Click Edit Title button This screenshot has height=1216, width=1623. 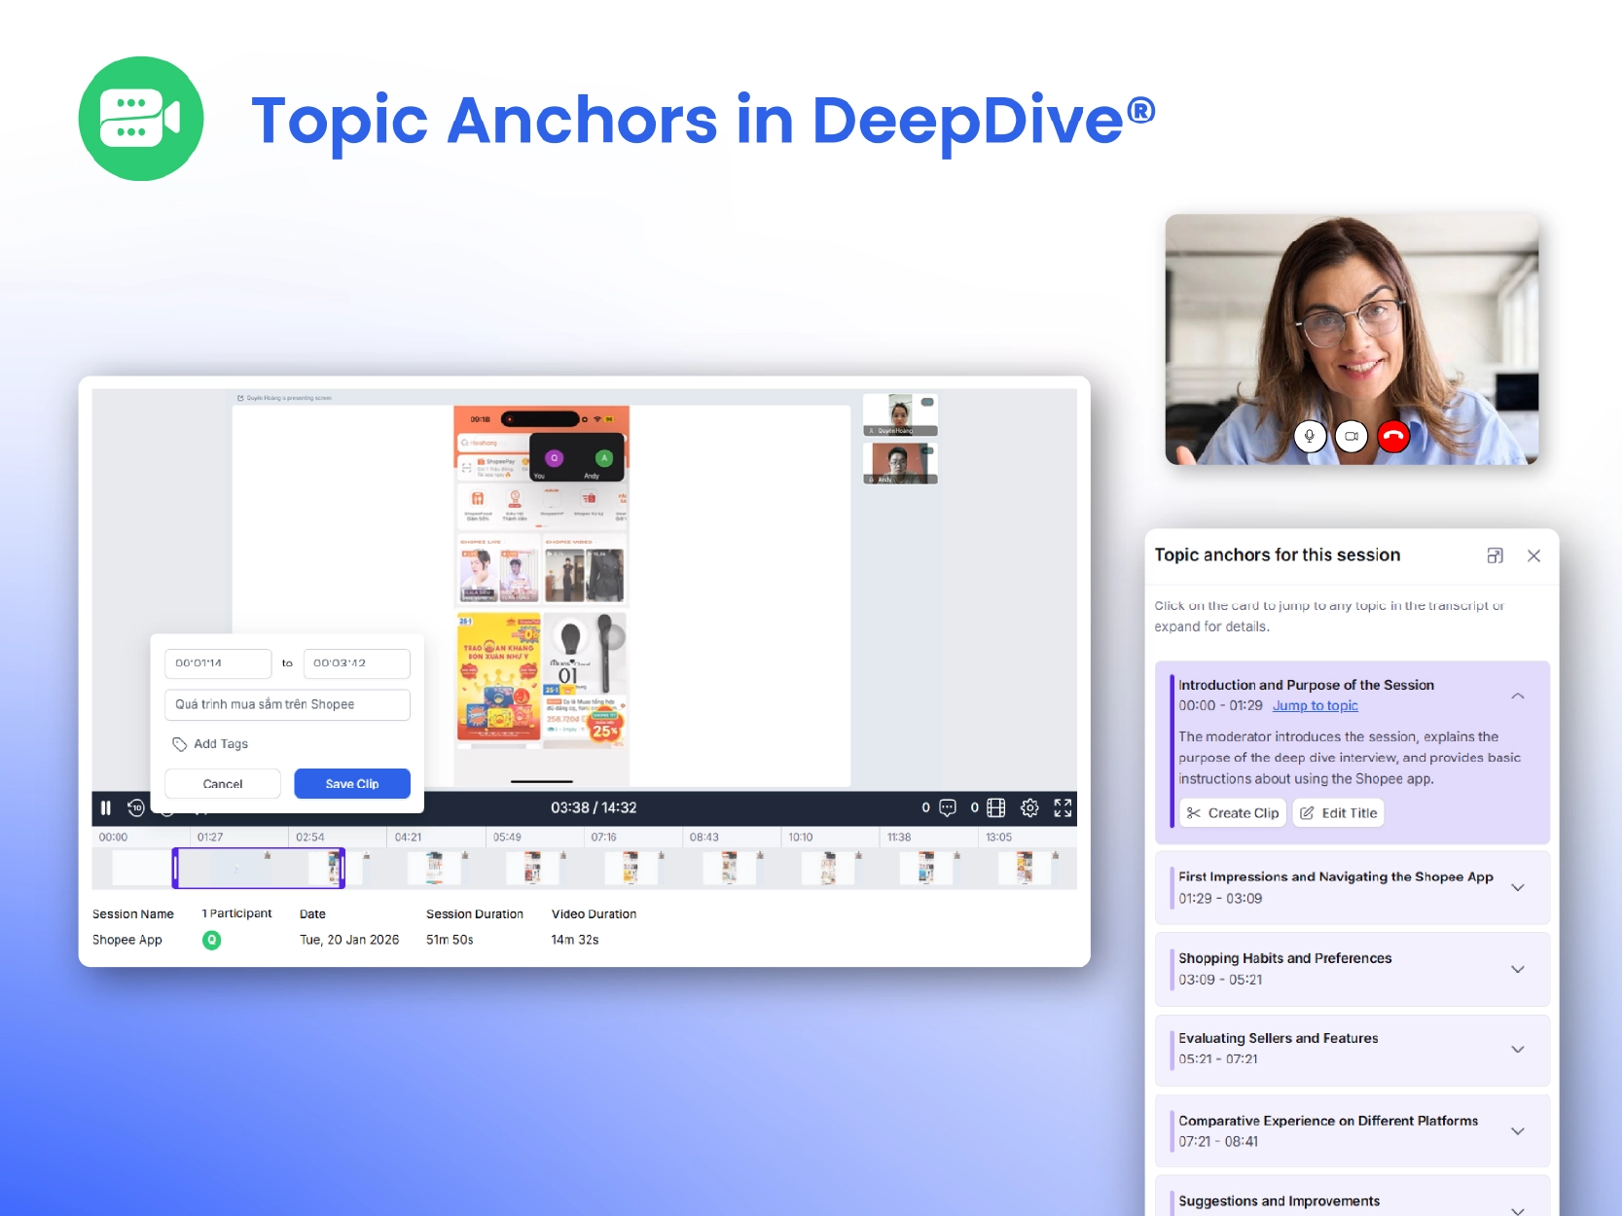coord(1339,813)
